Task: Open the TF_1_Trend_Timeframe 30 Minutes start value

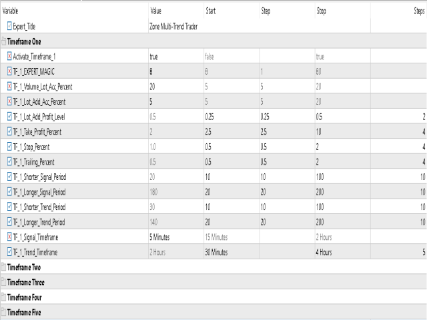Action: click(x=216, y=252)
